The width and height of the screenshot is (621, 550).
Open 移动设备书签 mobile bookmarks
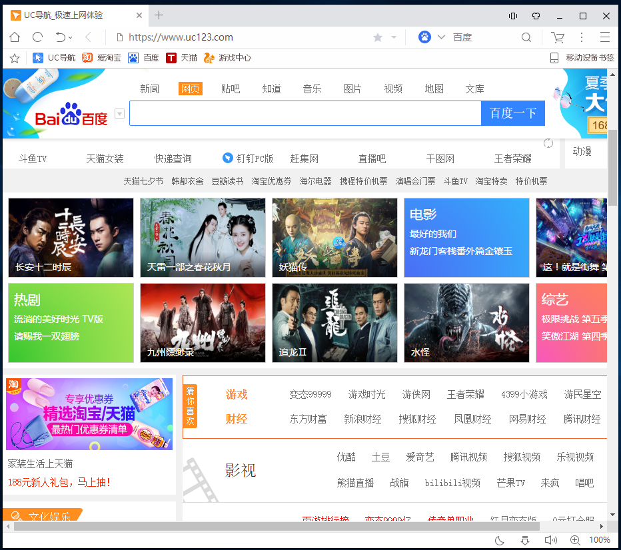[582, 58]
